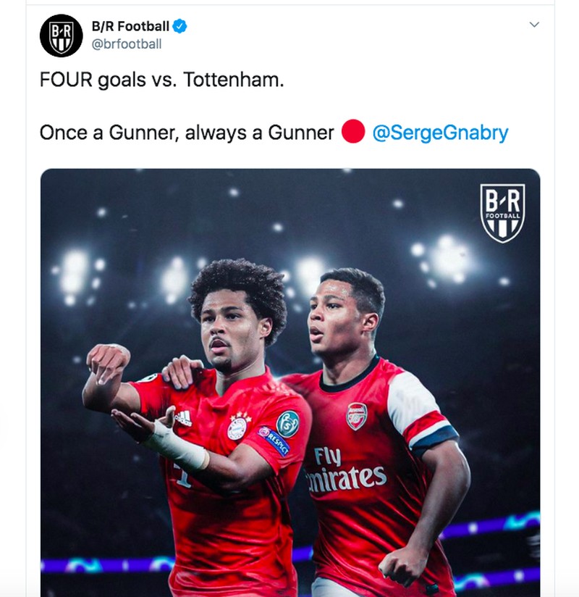Click the Adidas logo on the red shirt
The width and height of the screenshot is (579, 597).
pos(183,418)
